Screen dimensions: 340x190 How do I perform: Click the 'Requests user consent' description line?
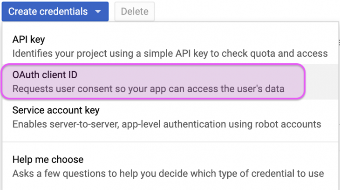click(x=148, y=88)
